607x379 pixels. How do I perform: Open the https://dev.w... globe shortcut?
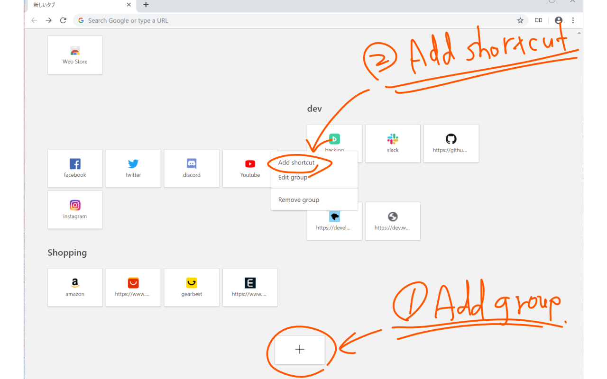point(393,221)
